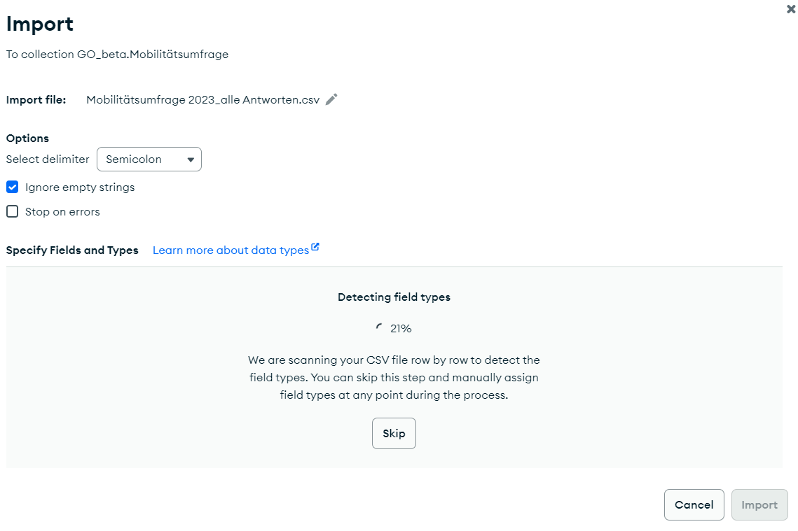Viewport: 798px width, 531px height.
Task: Close the Import dialog with the X
Action: 791,9
